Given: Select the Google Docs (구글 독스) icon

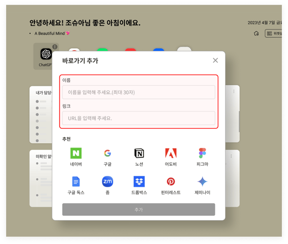Looking at the screenshot, I should (x=76, y=181).
